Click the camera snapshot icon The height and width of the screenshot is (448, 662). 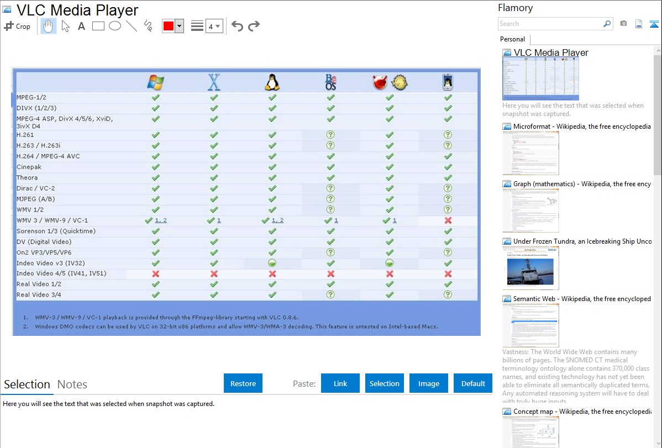tap(623, 24)
